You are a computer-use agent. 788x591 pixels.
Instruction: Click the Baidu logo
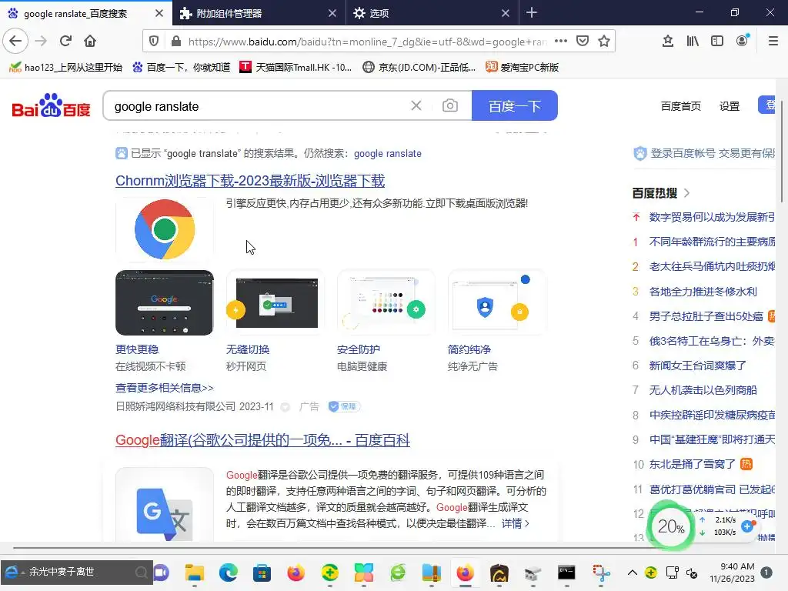pyautogui.click(x=51, y=105)
